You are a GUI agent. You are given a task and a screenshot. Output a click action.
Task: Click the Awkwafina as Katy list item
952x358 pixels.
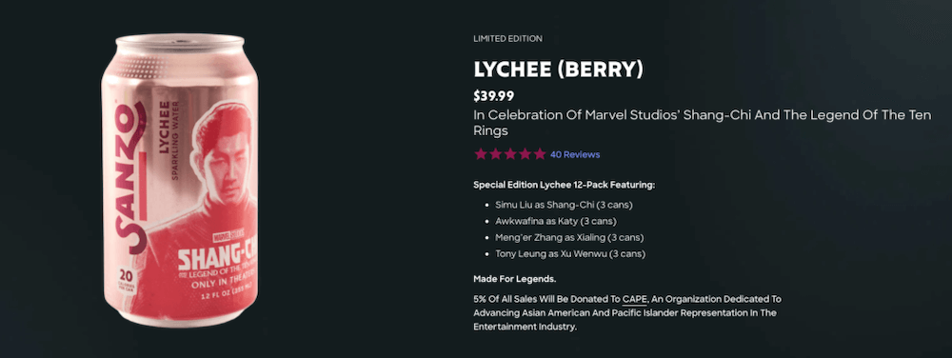tap(556, 222)
